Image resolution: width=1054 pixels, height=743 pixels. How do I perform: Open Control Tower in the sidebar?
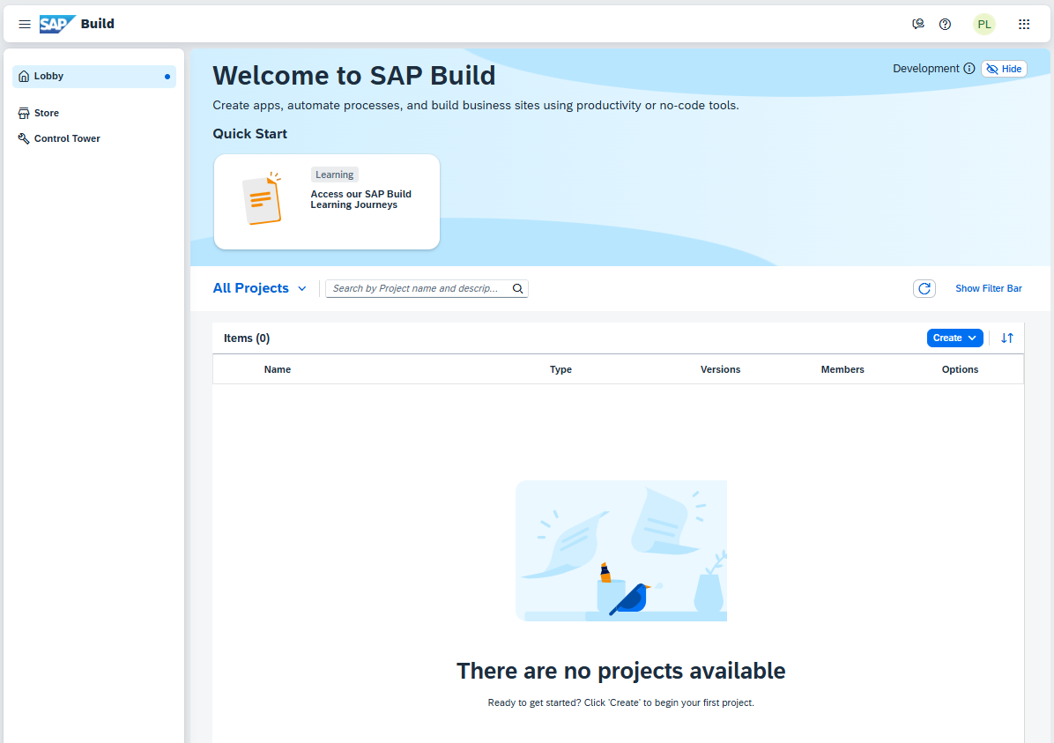(94, 138)
